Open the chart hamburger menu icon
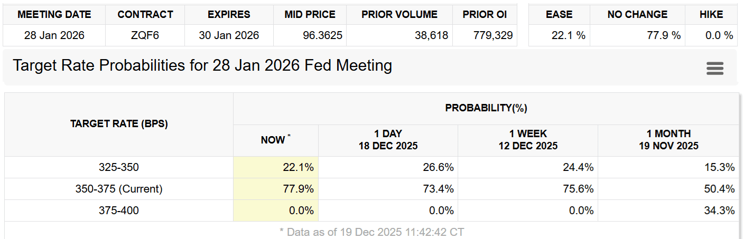 (714, 68)
